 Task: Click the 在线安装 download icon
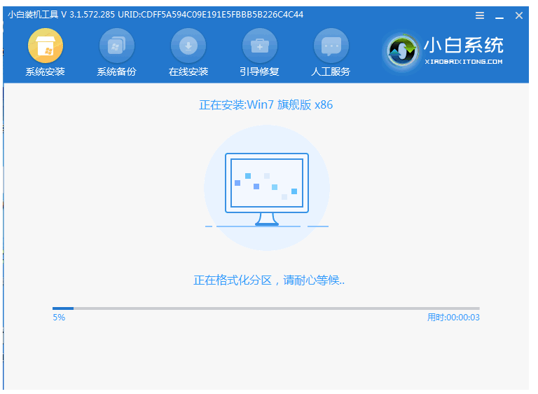(x=188, y=46)
